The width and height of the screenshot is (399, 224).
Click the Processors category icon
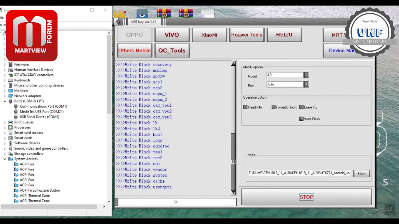click(x=11, y=128)
